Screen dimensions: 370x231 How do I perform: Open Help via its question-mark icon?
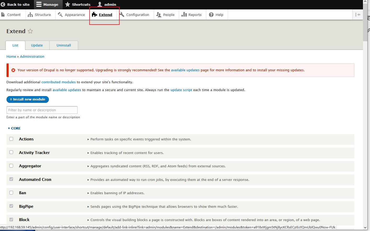point(211,15)
